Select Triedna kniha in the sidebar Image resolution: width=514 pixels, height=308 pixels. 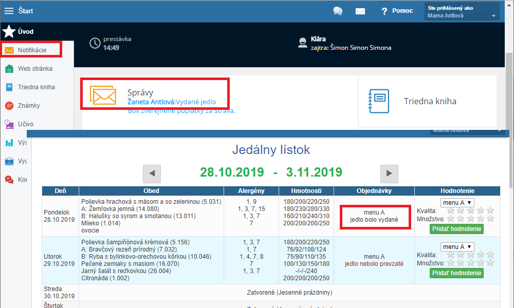pyautogui.click(x=36, y=87)
